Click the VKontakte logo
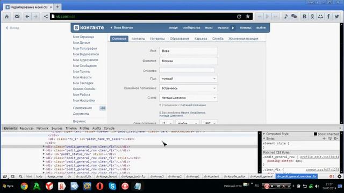 [x=89, y=27]
